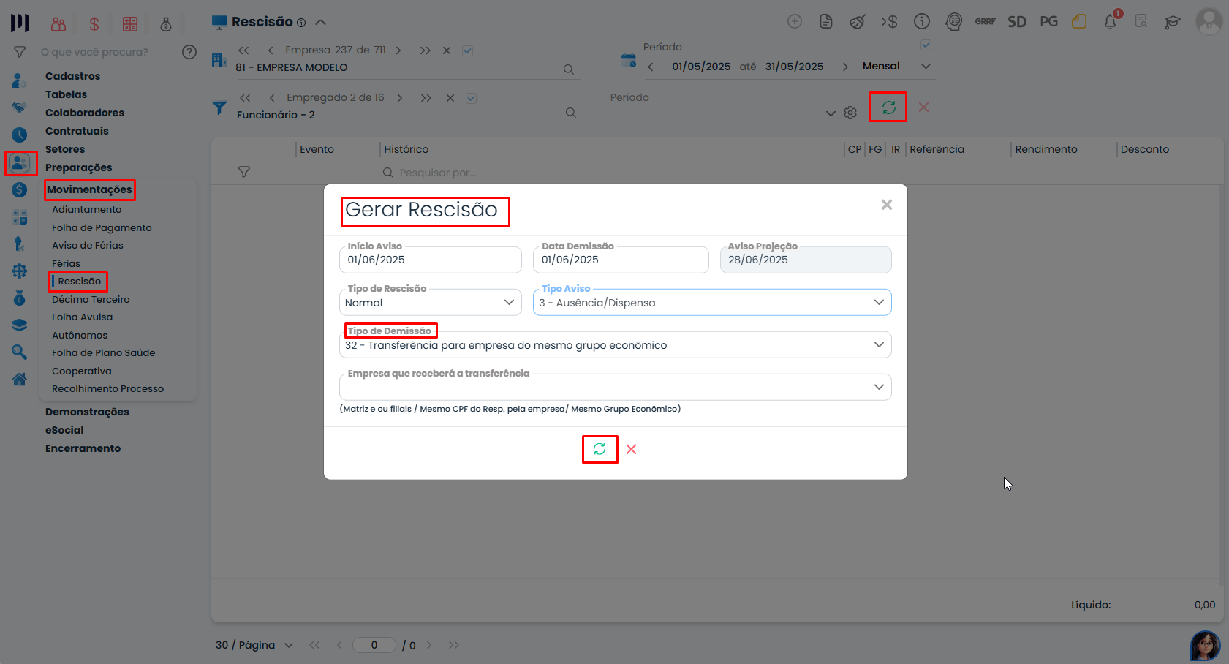Open the PG toolbar shortcut

(1048, 22)
